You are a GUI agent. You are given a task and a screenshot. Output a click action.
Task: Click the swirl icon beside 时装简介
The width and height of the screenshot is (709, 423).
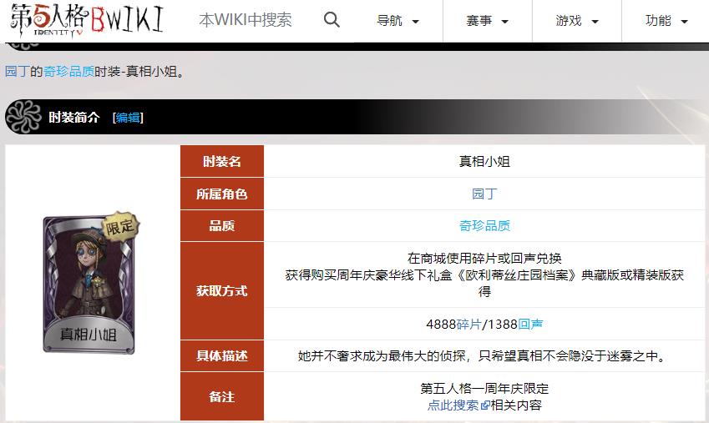point(23,117)
